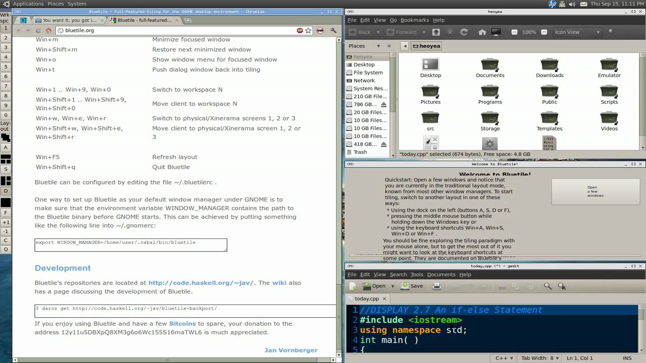The image size is (646, 363).
Task: Open the Search menu in gedit
Action: pyautogui.click(x=398, y=275)
